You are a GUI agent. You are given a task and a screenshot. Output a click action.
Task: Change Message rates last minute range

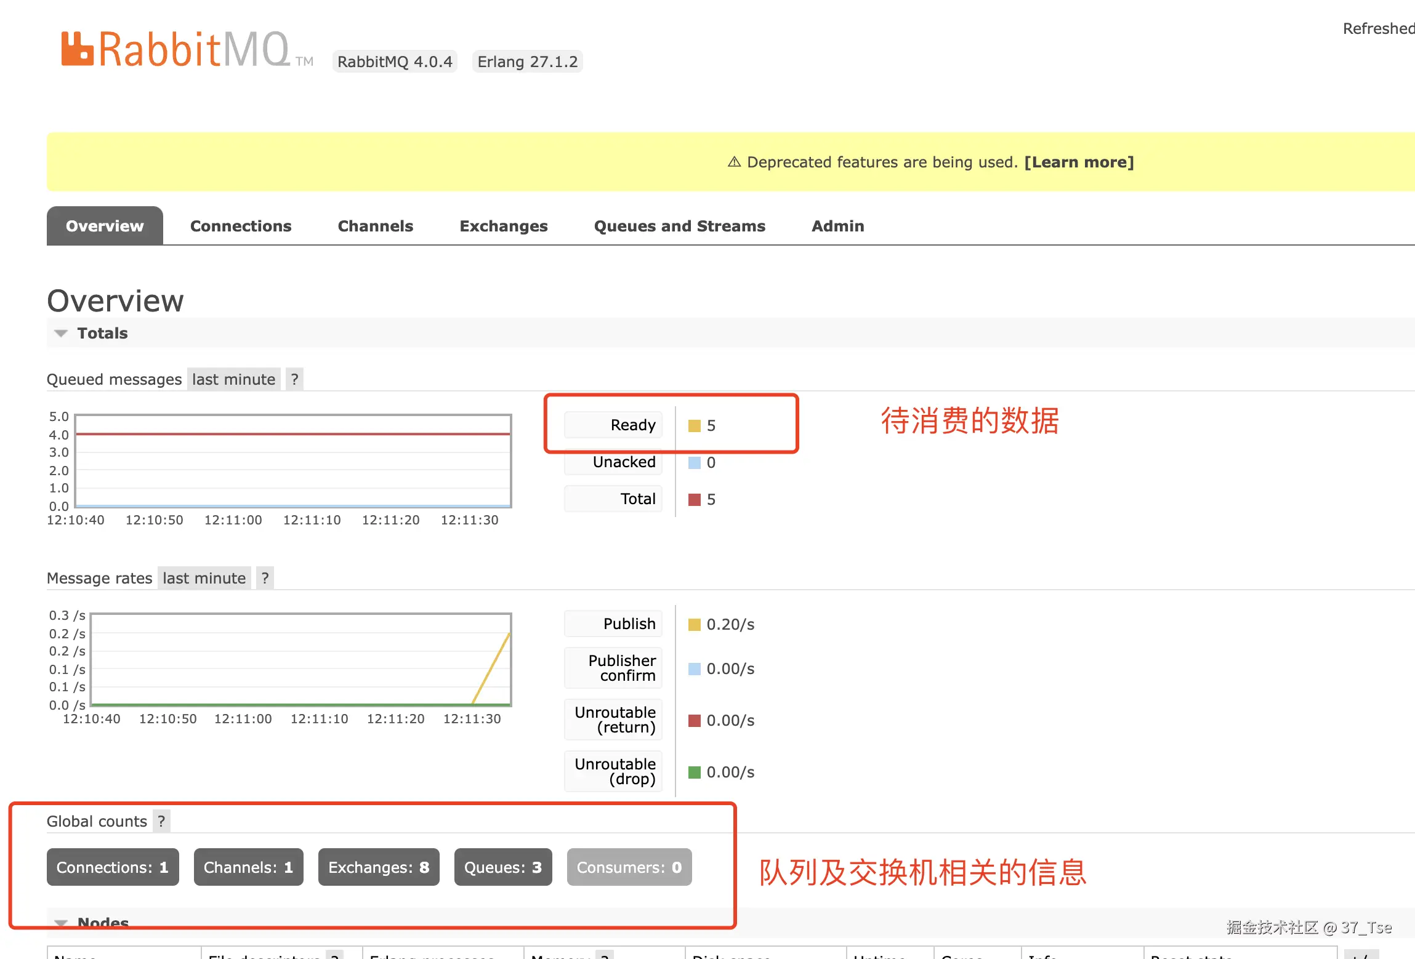[204, 578]
